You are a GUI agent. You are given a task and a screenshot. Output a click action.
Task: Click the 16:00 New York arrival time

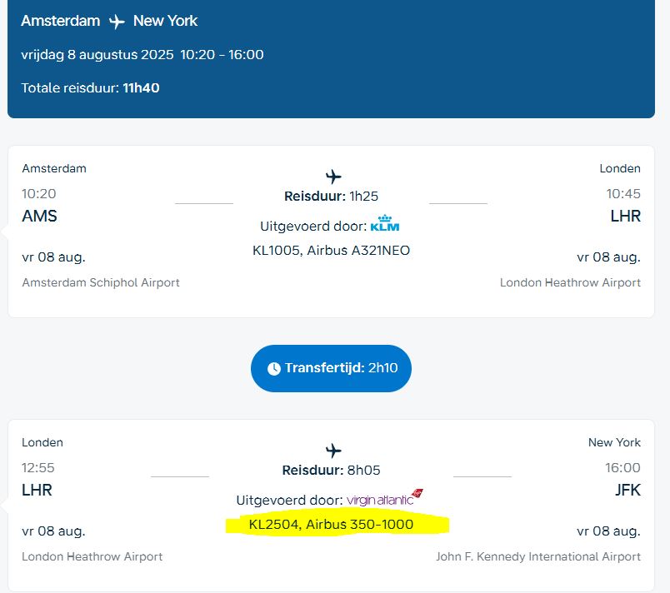pyautogui.click(x=623, y=468)
